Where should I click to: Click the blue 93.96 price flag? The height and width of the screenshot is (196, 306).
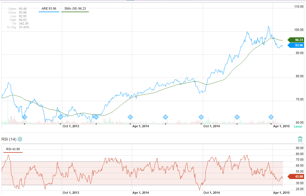coord(296,45)
